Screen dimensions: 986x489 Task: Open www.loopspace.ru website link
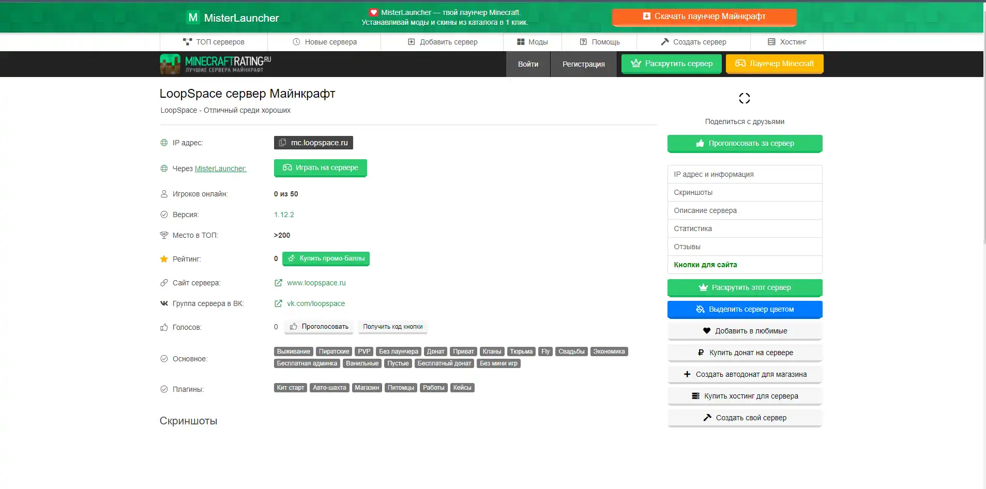point(316,283)
